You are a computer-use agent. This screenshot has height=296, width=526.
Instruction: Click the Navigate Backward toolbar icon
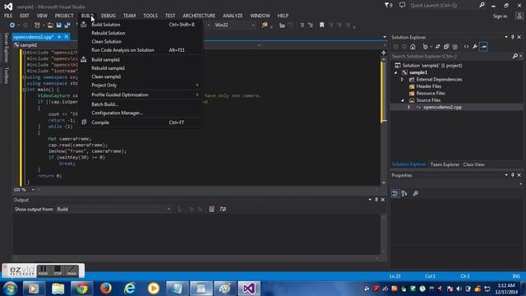(12, 25)
